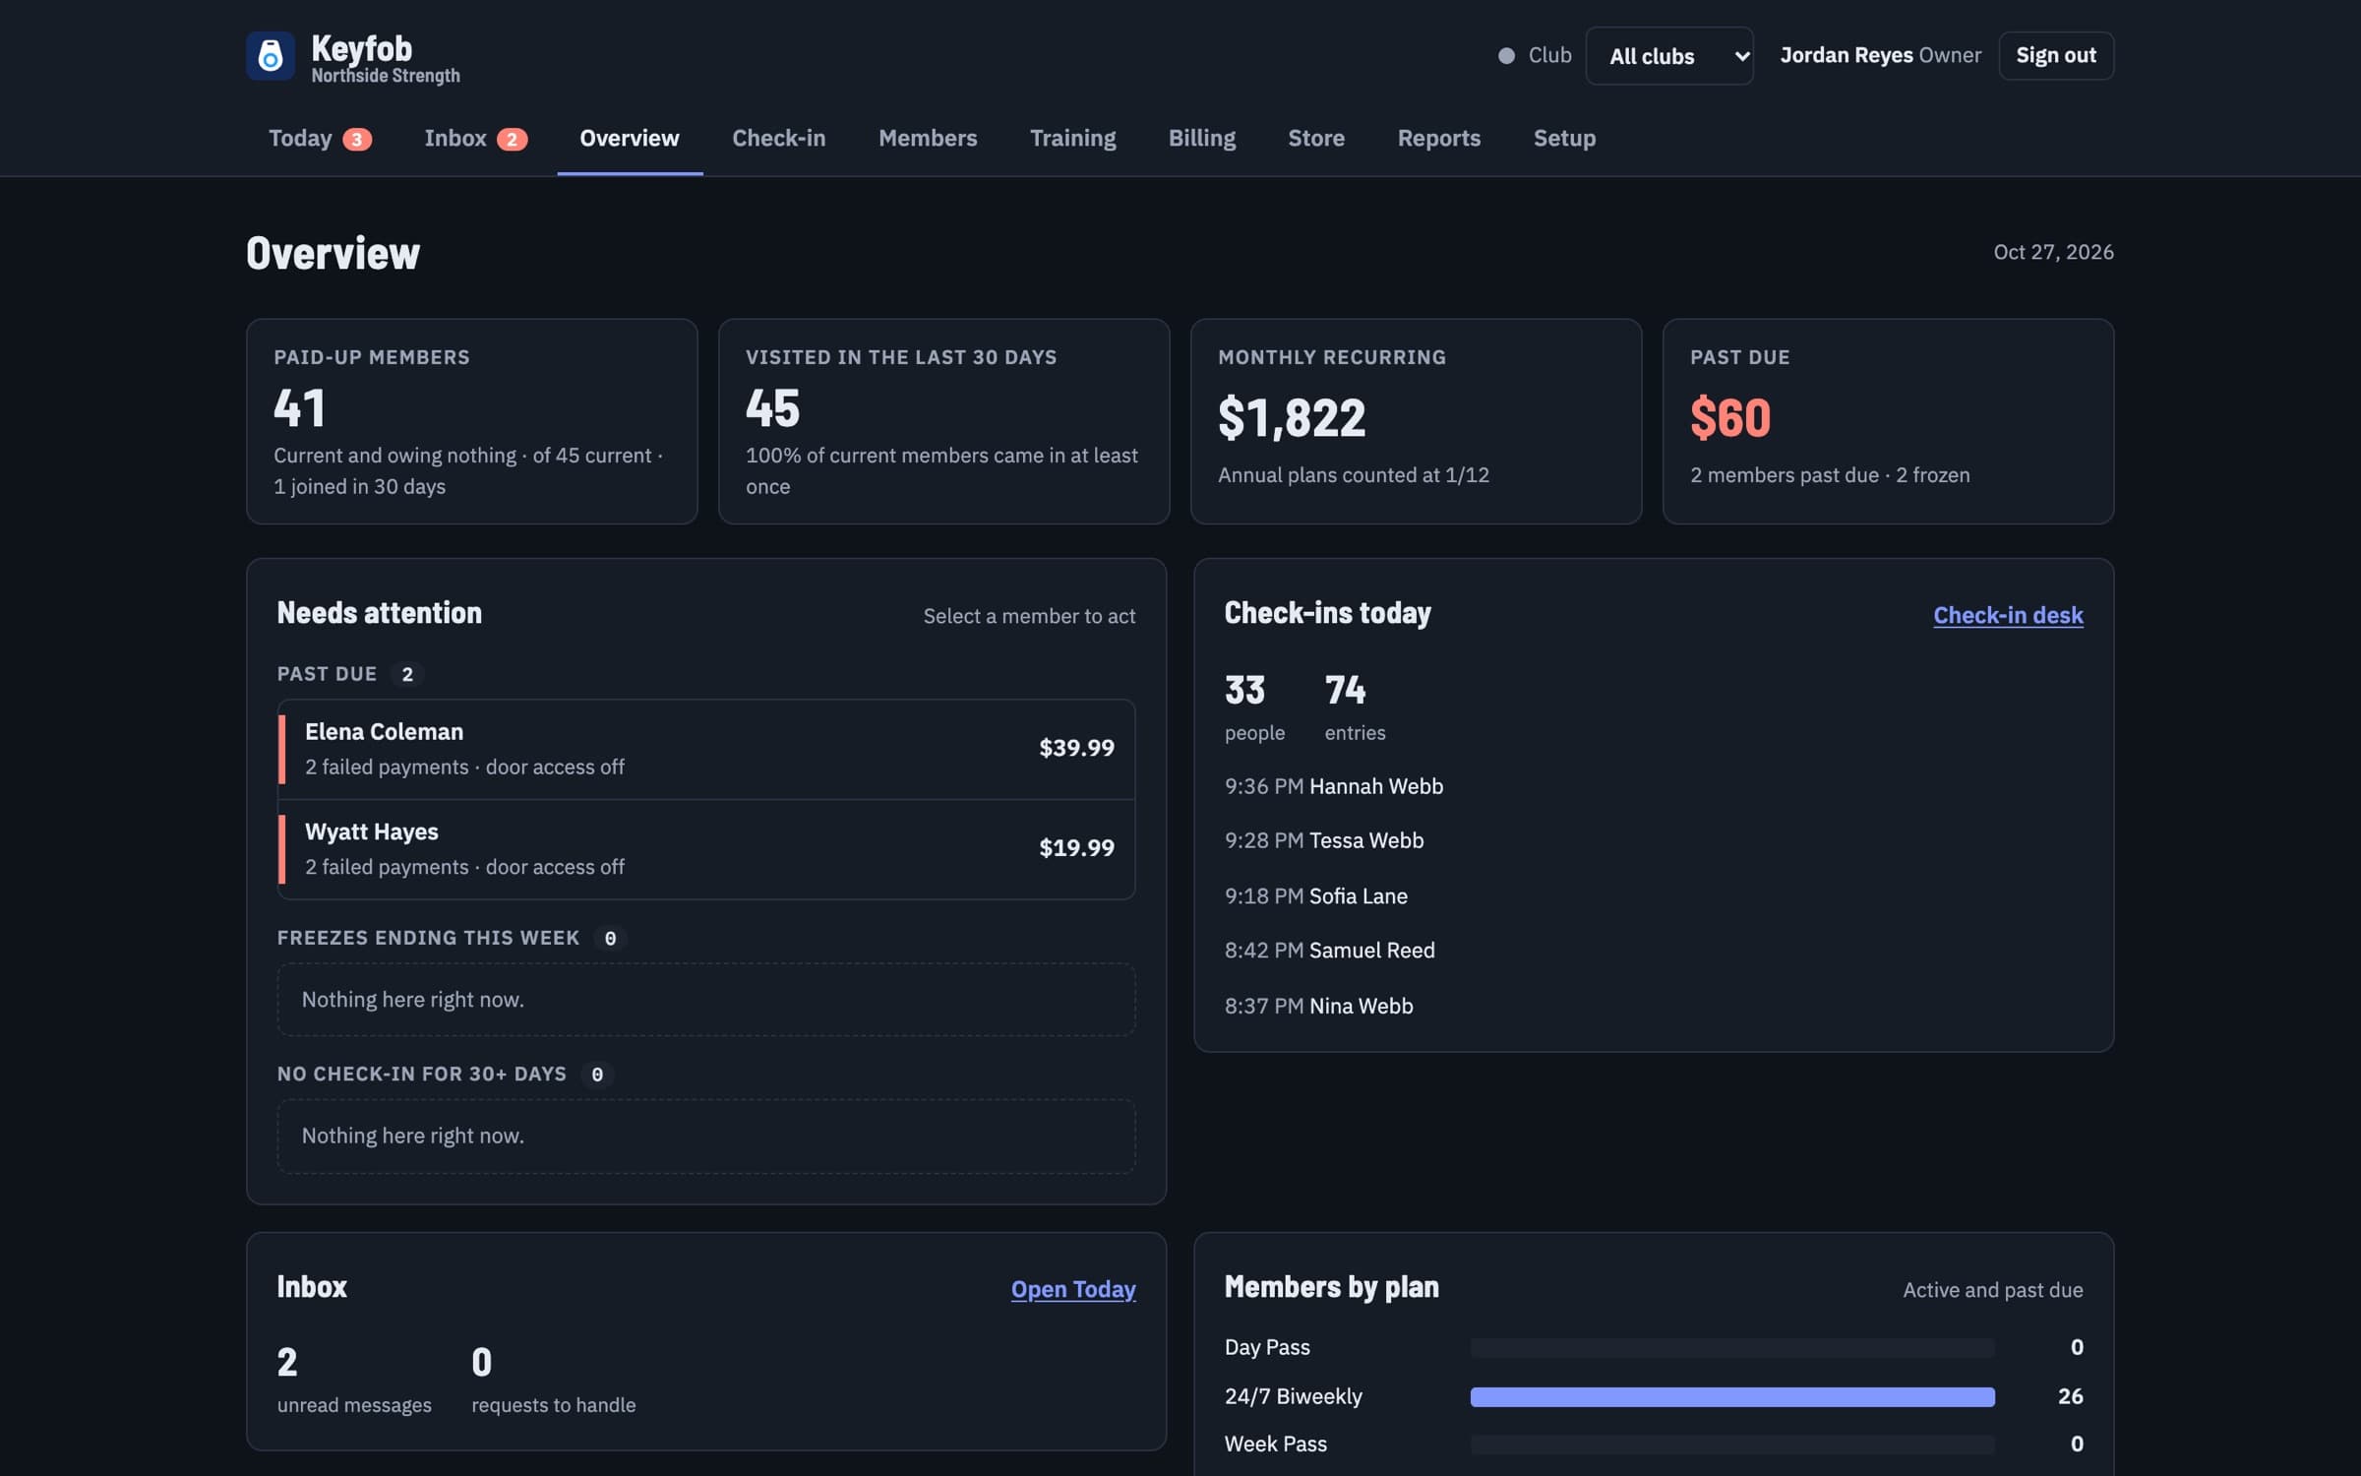Click Nina Webb check-in entry
This screenshot has width=2361, height=1476.
pyautogui.click(x=1319, y=1006)
